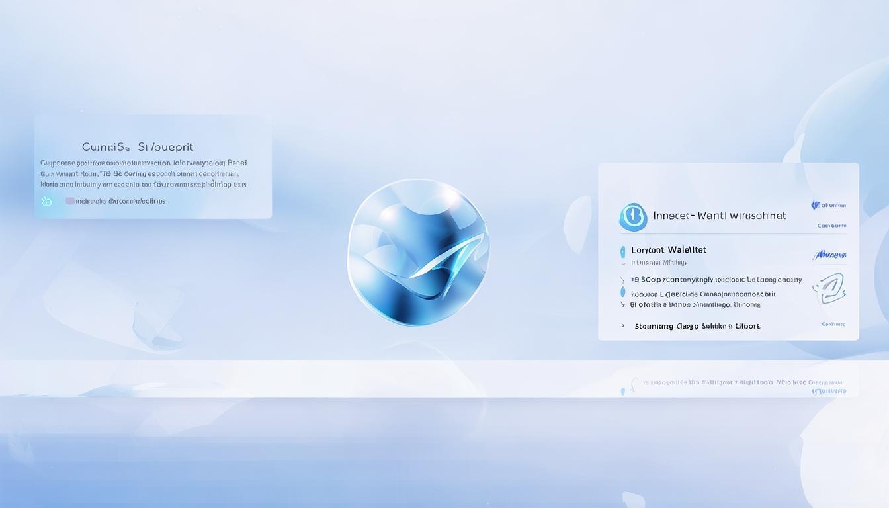
Task: Click the blue pill marker beside the 'Puoooe L' row
Action: (622, 292)
